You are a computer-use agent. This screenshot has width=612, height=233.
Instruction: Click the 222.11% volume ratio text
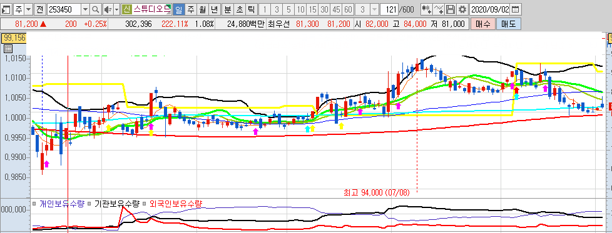click(x=175, y=24)
